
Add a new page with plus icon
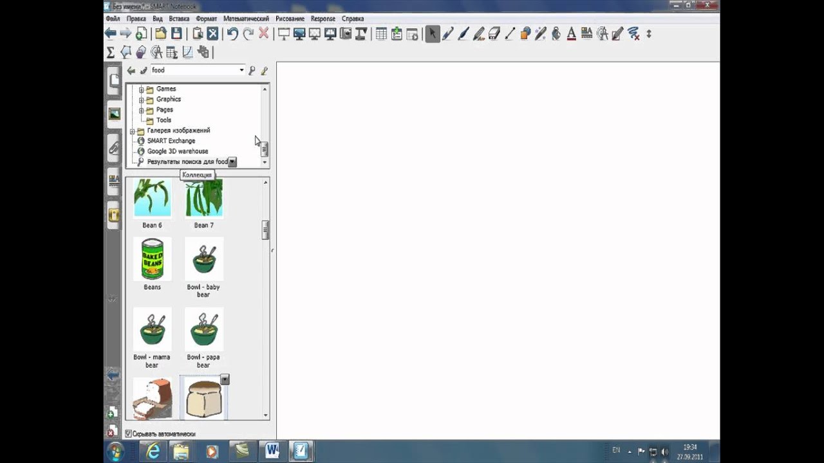point(141,34)
